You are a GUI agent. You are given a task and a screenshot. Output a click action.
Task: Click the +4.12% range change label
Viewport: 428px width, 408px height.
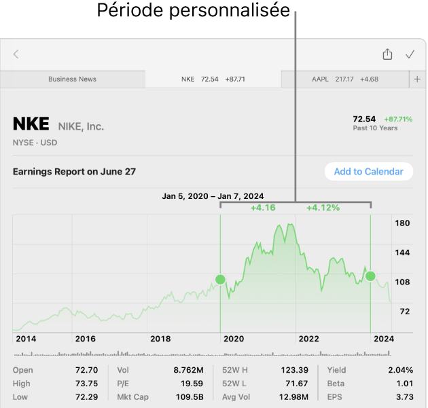323,208
